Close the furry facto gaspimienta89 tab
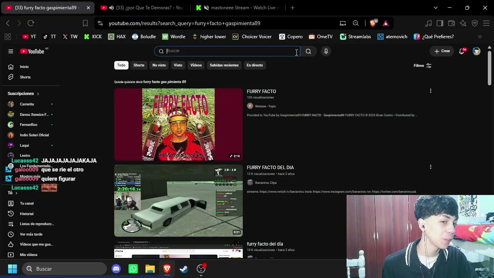This screenshot has width=494, height=278. pos(88,8)
